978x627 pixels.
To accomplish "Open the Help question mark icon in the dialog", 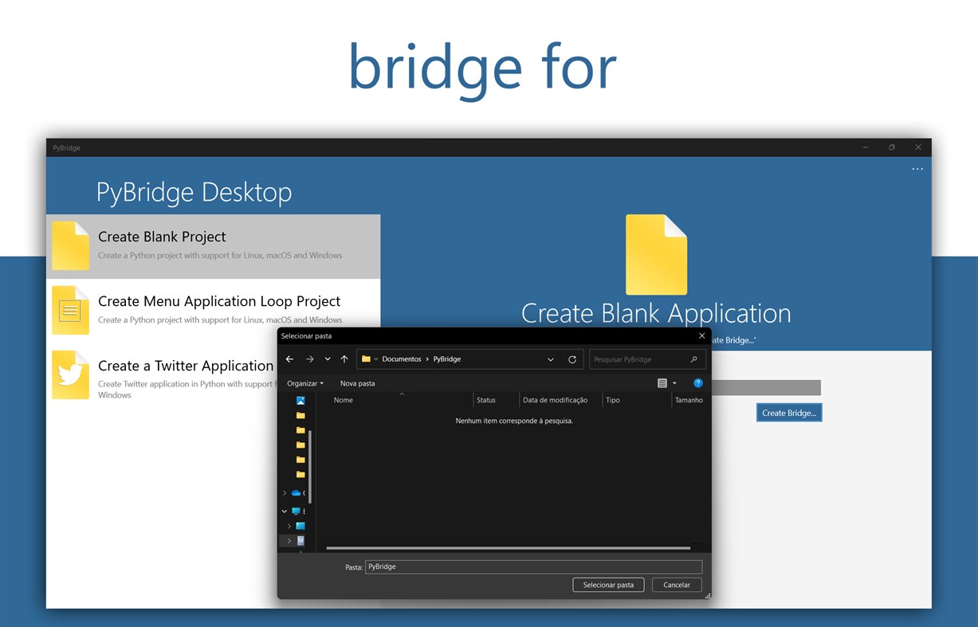I will (x=698, y=383).
